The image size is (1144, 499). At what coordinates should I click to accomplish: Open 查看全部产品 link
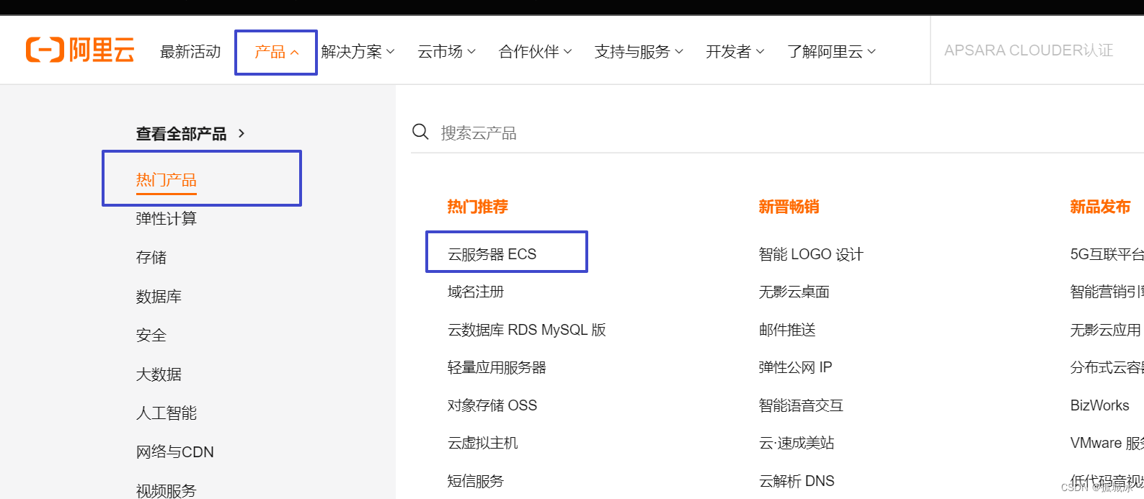click(181, 134)
